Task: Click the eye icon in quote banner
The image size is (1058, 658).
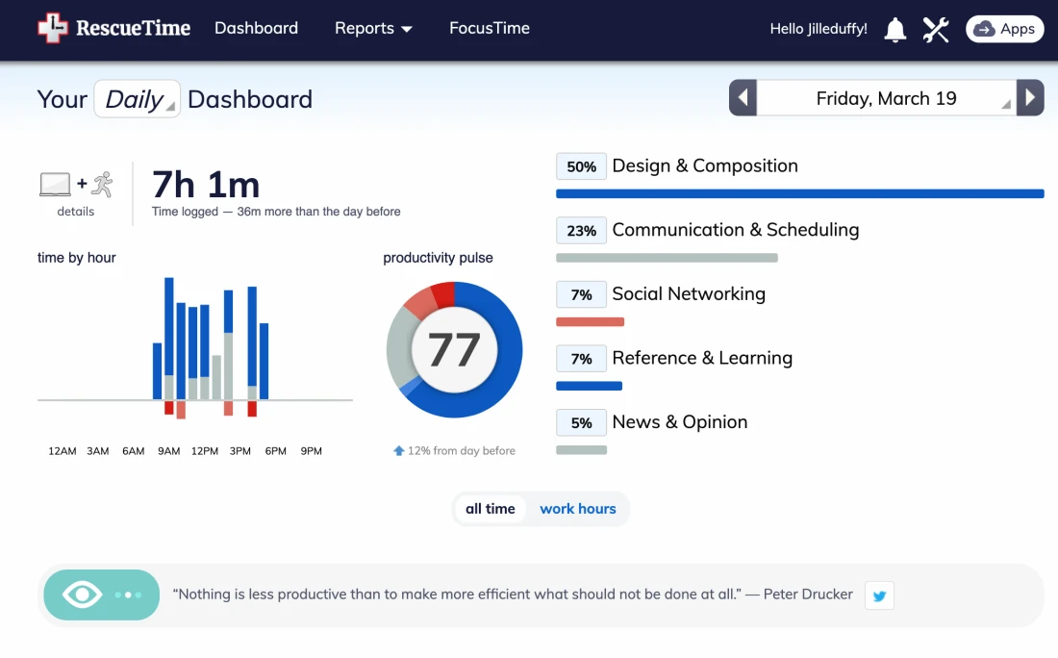Action: point(83,595)
